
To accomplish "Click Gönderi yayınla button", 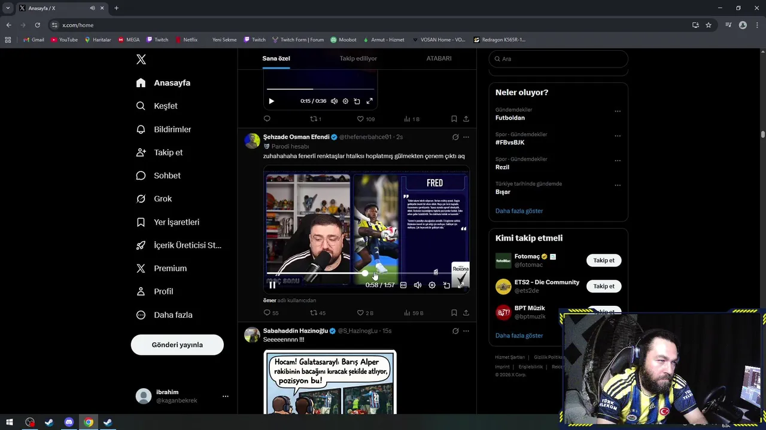I will [177, 345].
